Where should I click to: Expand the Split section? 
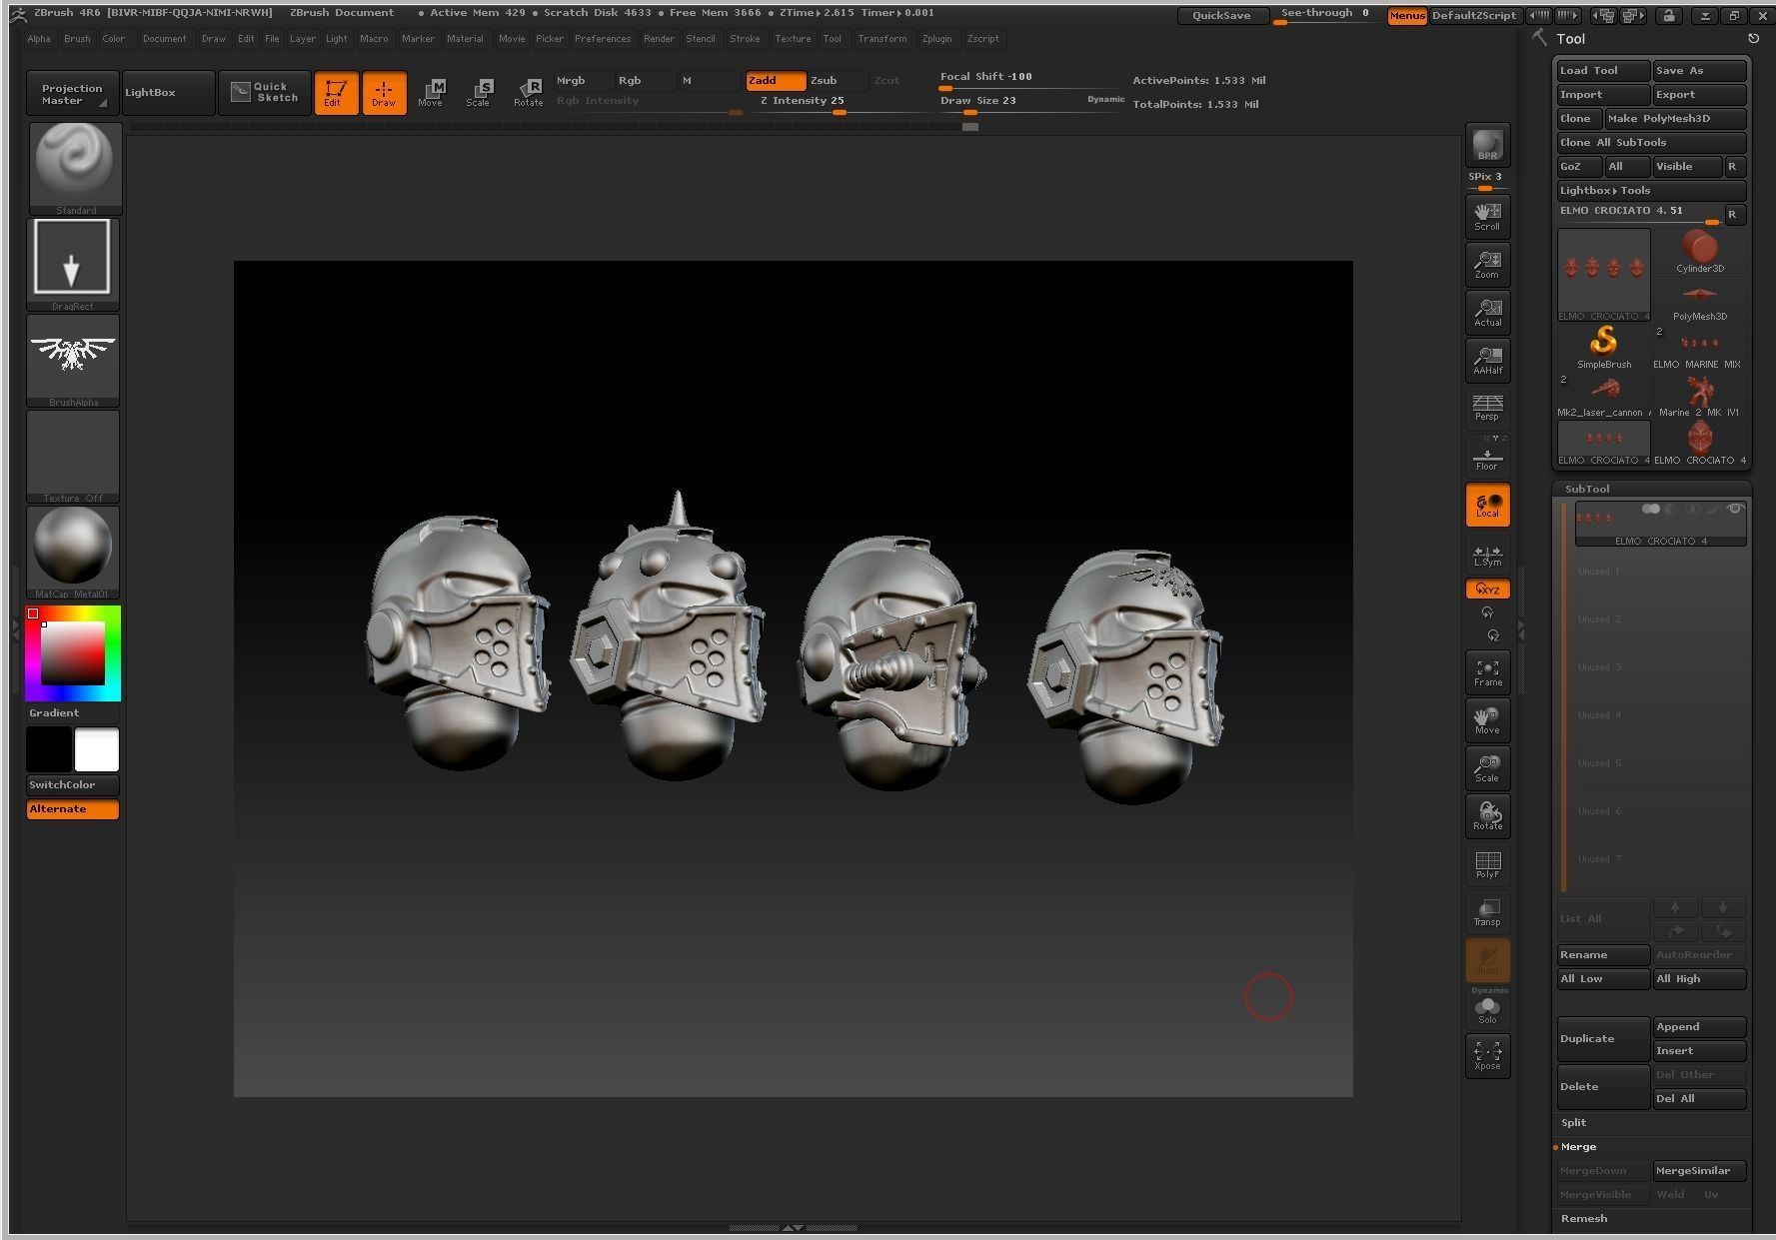click(x=1574, y=1123)
